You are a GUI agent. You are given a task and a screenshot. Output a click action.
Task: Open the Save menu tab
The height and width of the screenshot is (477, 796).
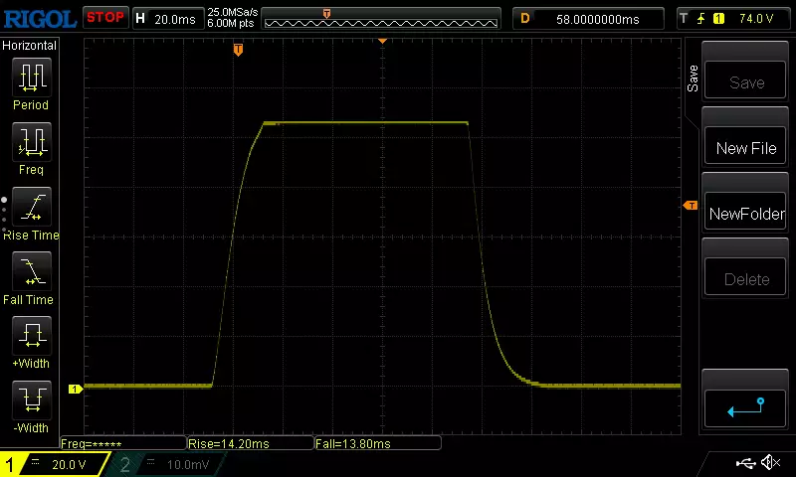694,79
